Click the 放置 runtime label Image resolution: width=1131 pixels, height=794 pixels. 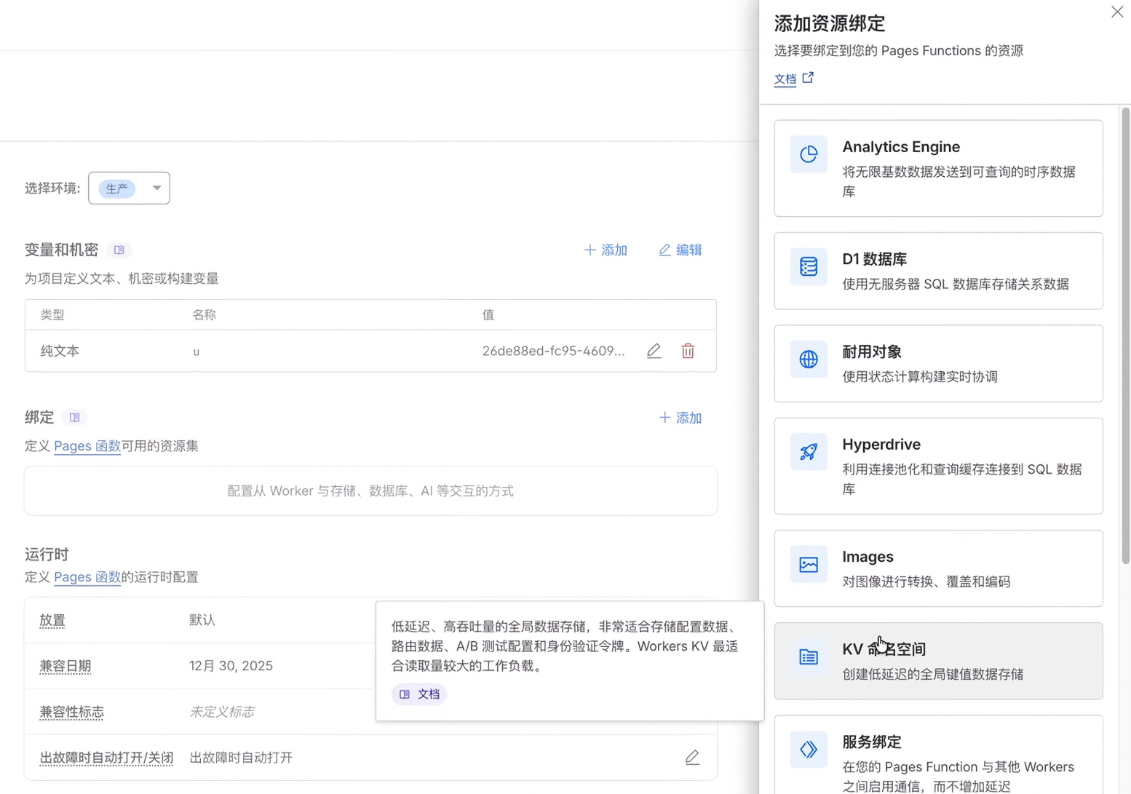[x=52, y=620]
